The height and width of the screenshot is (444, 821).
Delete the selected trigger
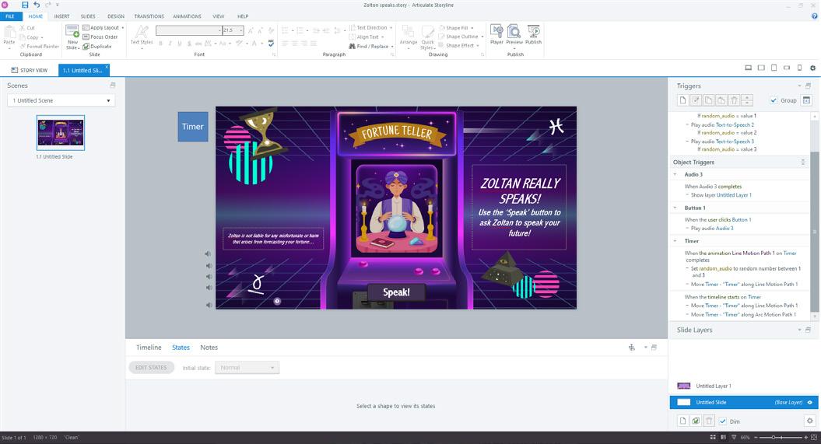(x=734, y=100)
